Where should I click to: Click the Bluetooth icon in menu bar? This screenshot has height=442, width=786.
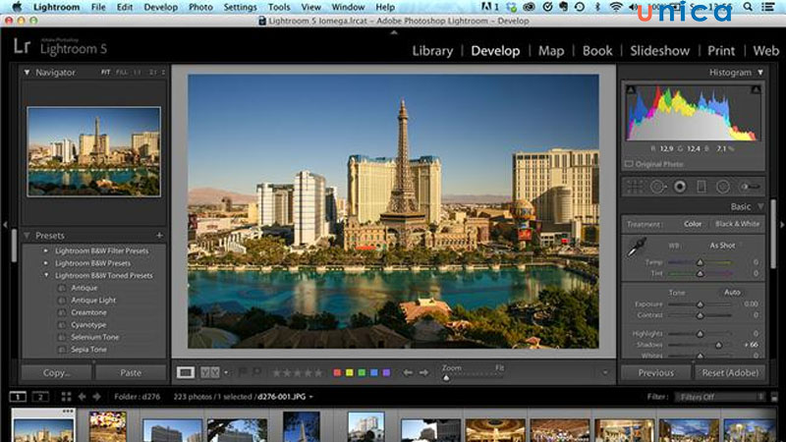597,7
